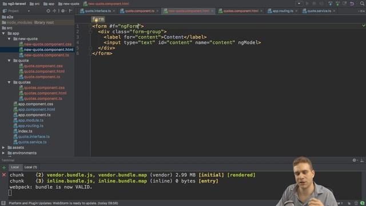Click the WebStorm update notification in status bar
Image resolution: width=366 pixels, height=206 pixels.
(x=63, y=203)
